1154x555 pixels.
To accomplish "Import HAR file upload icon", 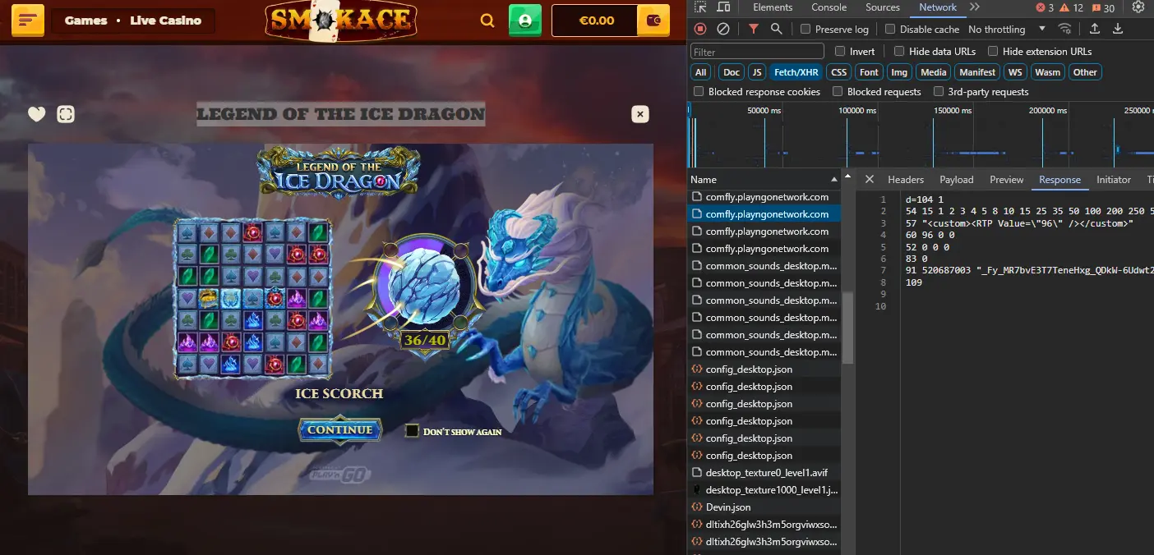I will [1095, 29].
